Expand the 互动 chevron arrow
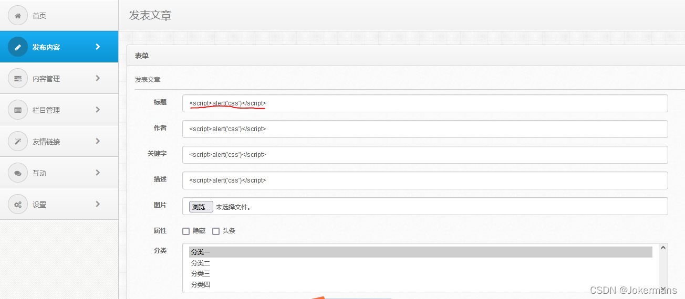The height and width of the screenshot is (299, 685). coord(98,173)
